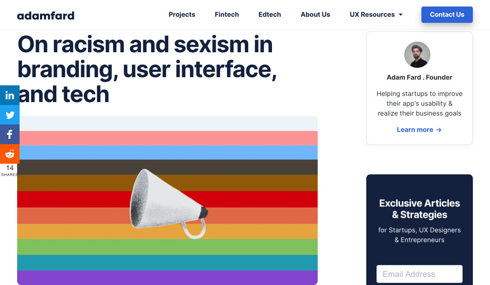The width and height of the screenshot is (490, 285).
Task: Share the article on LinkedIn
Action: point(10,95)
